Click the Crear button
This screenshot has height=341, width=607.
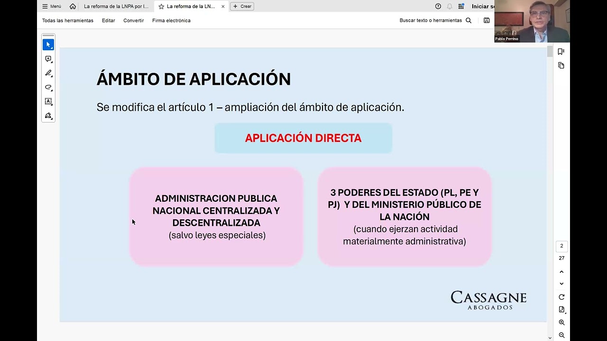(x=242, y=6)
